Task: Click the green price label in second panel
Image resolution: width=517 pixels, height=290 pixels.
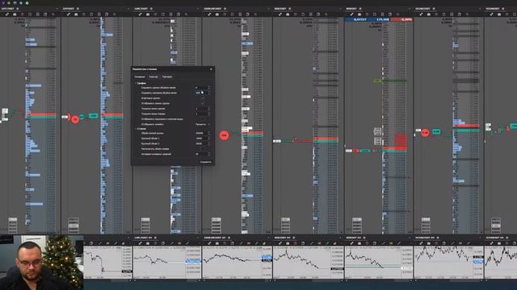Action: (x=94, y=116)
